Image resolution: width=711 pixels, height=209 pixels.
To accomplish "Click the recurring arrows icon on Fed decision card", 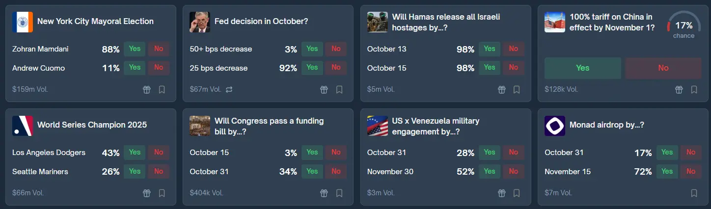I will point(229,90).
